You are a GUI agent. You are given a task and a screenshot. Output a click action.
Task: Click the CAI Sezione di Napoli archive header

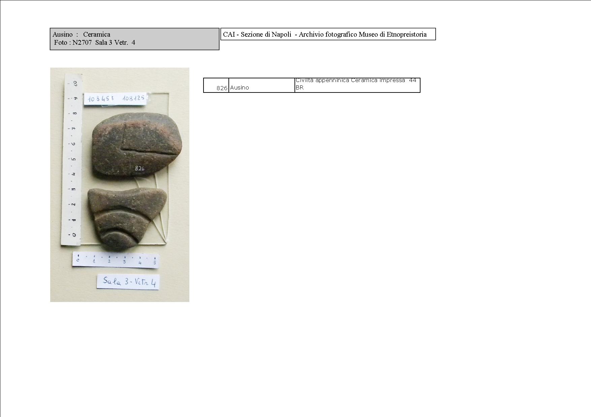pyautogui.click(x=328, y=34)
